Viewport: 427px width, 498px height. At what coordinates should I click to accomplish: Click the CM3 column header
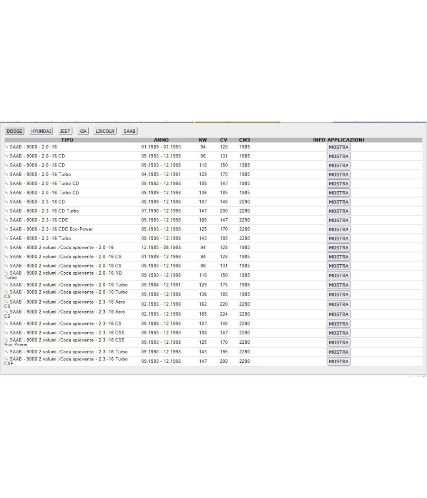[x=245, y=140]
